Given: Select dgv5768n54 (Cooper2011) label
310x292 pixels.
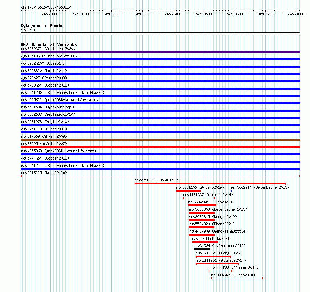Looking at the screenshot, I should 45,85.
